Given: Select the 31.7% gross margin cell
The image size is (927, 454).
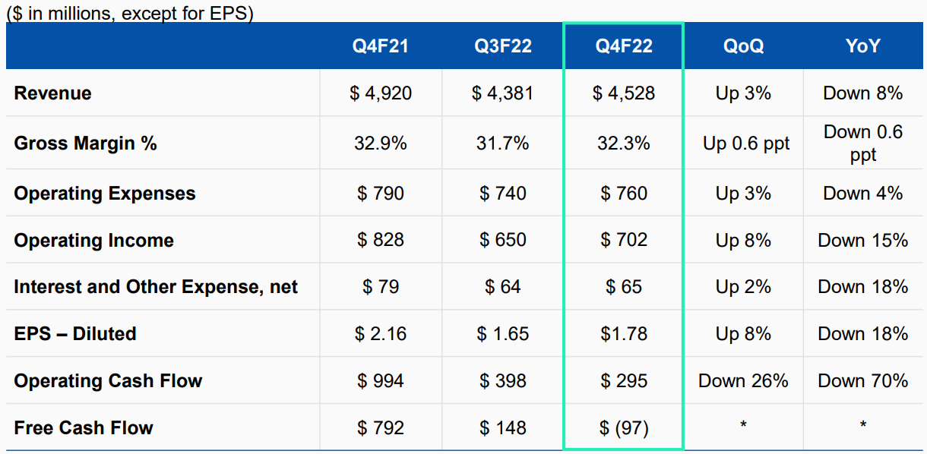Looking at the screenshot, I should [x=503, y=143].
